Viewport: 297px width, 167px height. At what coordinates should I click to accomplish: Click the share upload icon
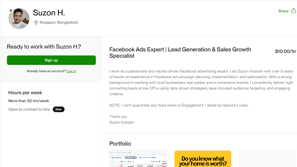(293, 11)
